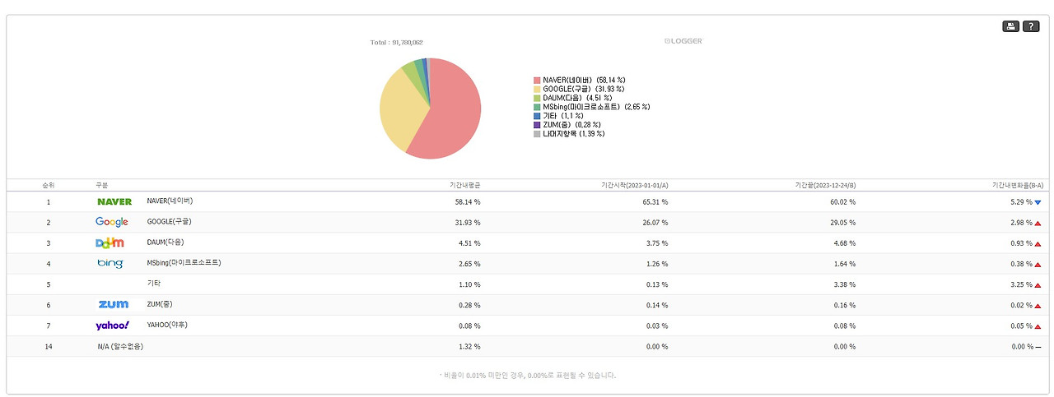Click the red up arrow in DAUM row
This screenshot has height=397, width=1054.
[1038, 243]
